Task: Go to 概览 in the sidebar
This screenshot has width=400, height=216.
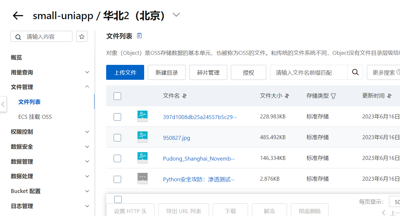Action: coord(16,57)
